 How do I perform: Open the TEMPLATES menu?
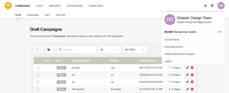(x=96, y=6)
